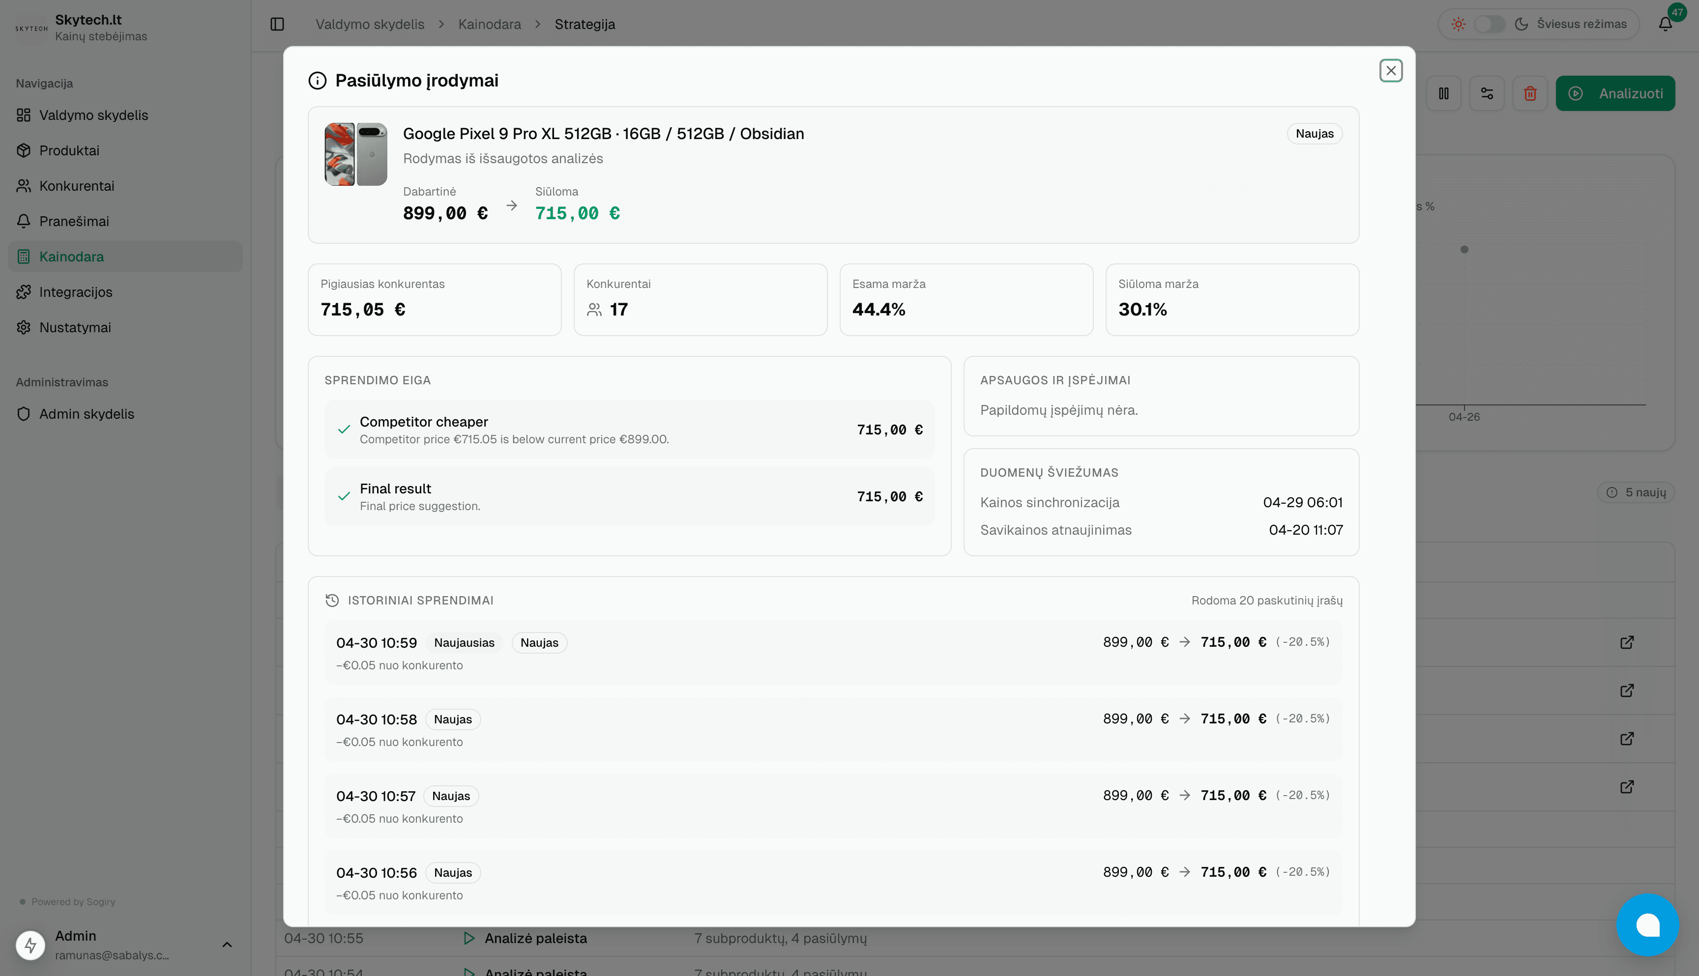Select Kainodara sidebar item
This screenshot has width=1699, height=976.
(x=125, y=257)
